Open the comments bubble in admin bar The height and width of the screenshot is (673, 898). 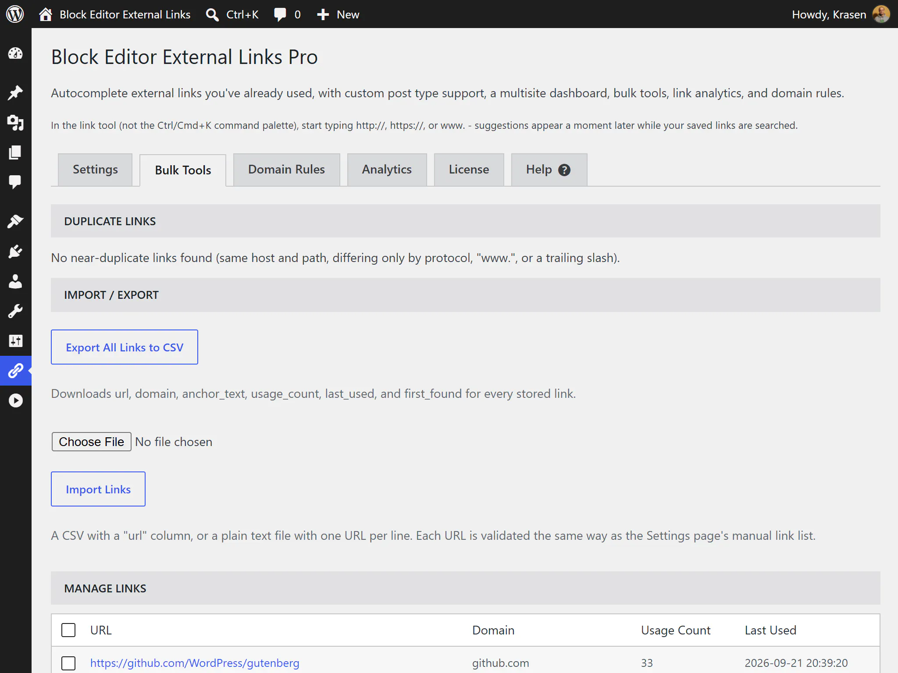pyautogui.click(x=287, y=14)
